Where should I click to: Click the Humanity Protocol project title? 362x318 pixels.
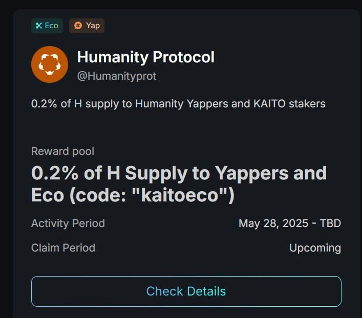pos(146,57)
